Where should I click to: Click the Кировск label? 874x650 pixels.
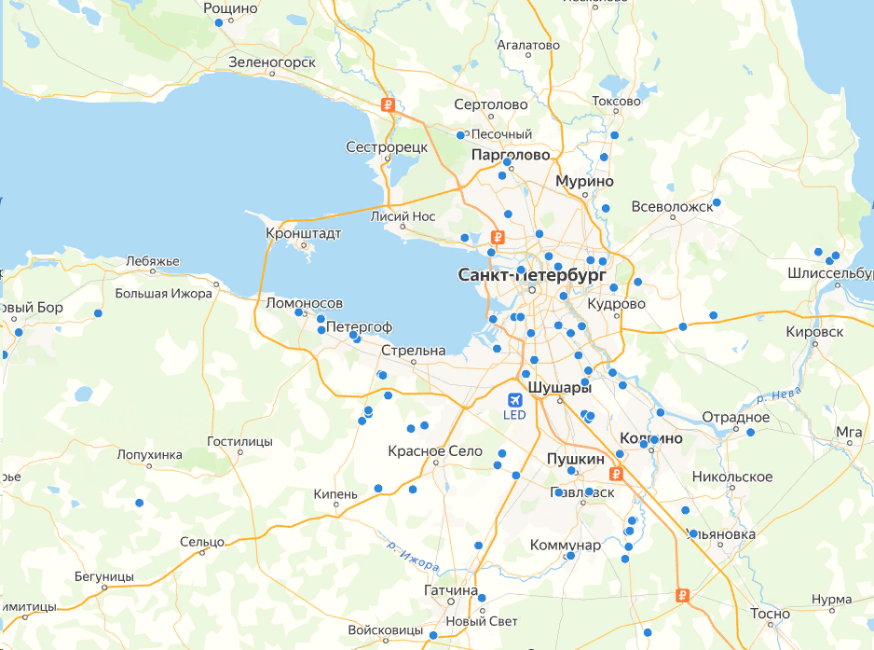pyautogui.click(x=814, y=332)
